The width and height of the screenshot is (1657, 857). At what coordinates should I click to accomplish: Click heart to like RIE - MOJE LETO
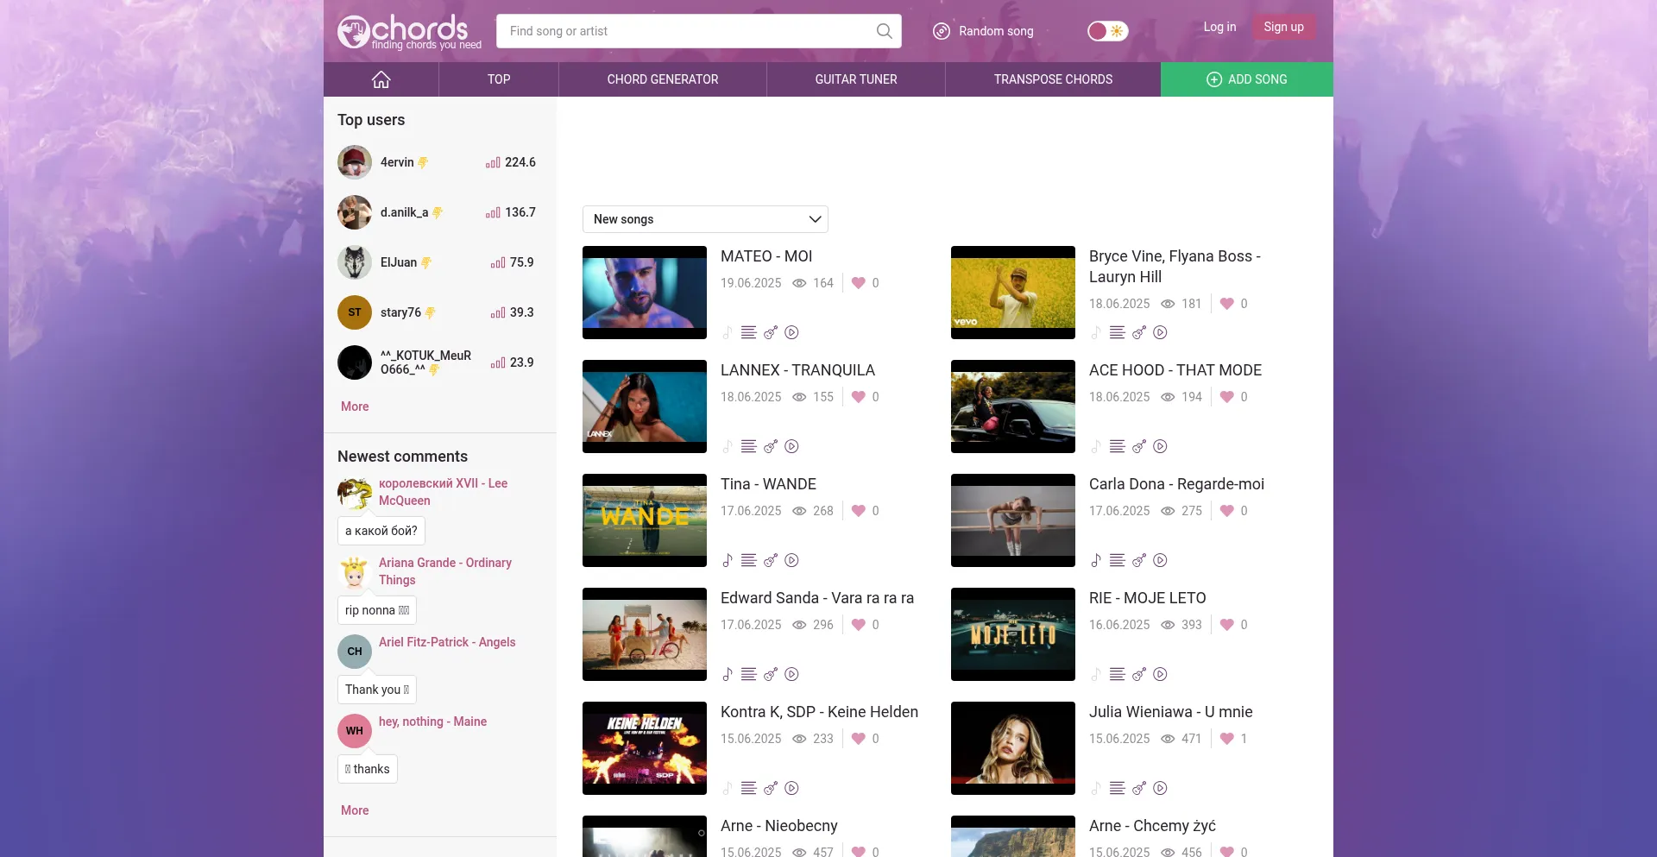(1226, 625)
